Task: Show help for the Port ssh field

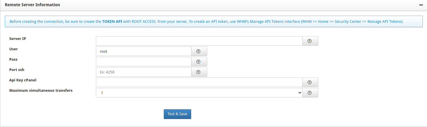Action: click(x=199, y=72)
